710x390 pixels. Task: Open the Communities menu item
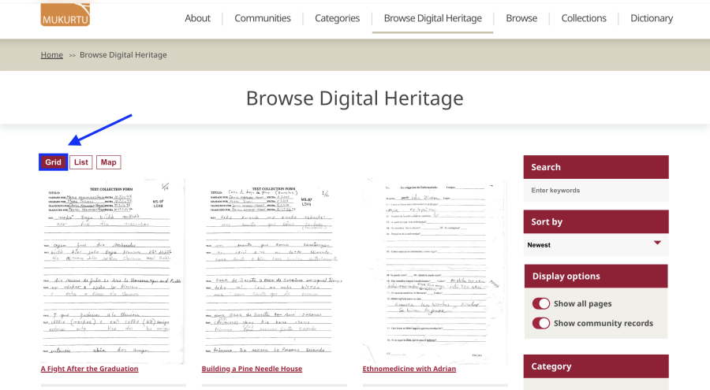click(x=263, y=18)
